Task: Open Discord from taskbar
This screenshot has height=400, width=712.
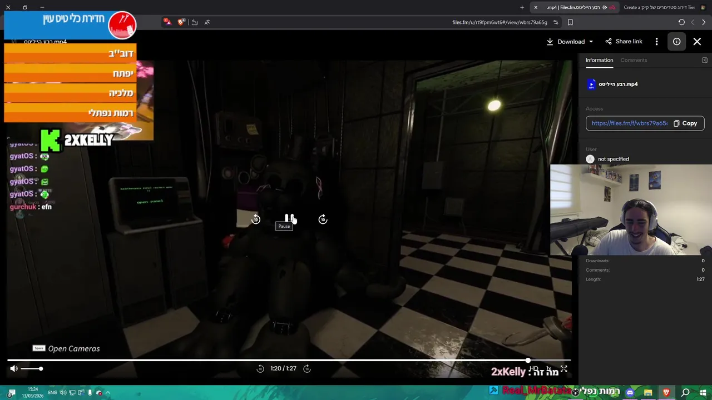Action: (x=630, y=393)
